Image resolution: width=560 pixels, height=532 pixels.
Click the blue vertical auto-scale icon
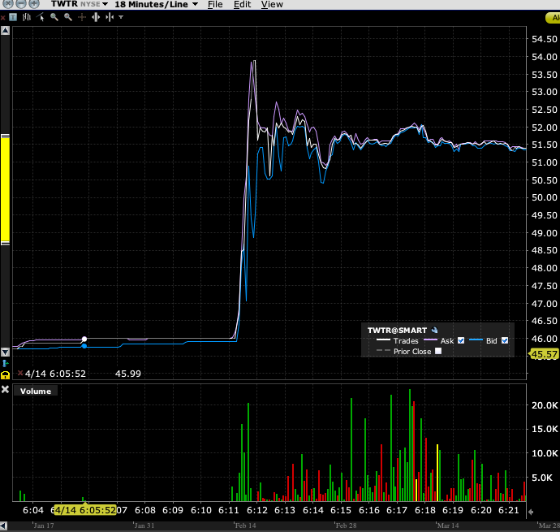5,364
